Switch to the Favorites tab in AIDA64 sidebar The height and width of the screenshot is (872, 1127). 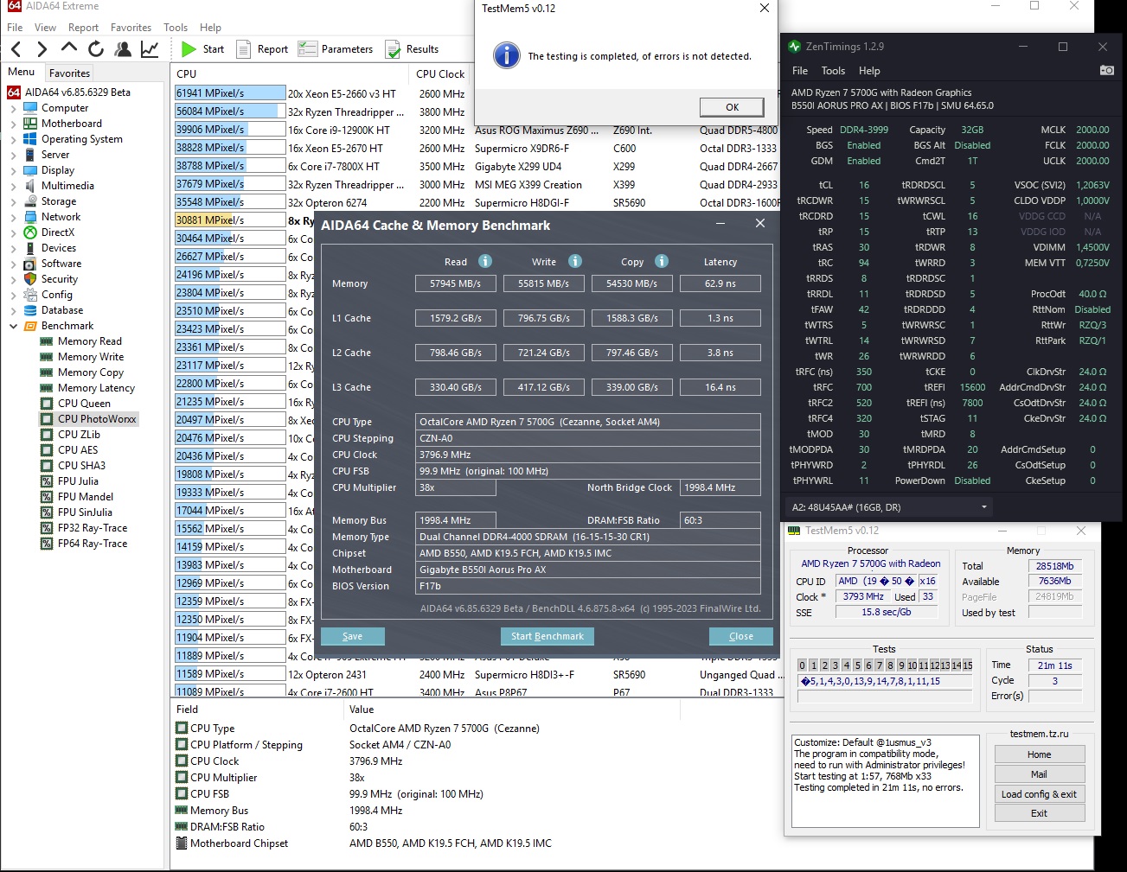coord(69,73)
